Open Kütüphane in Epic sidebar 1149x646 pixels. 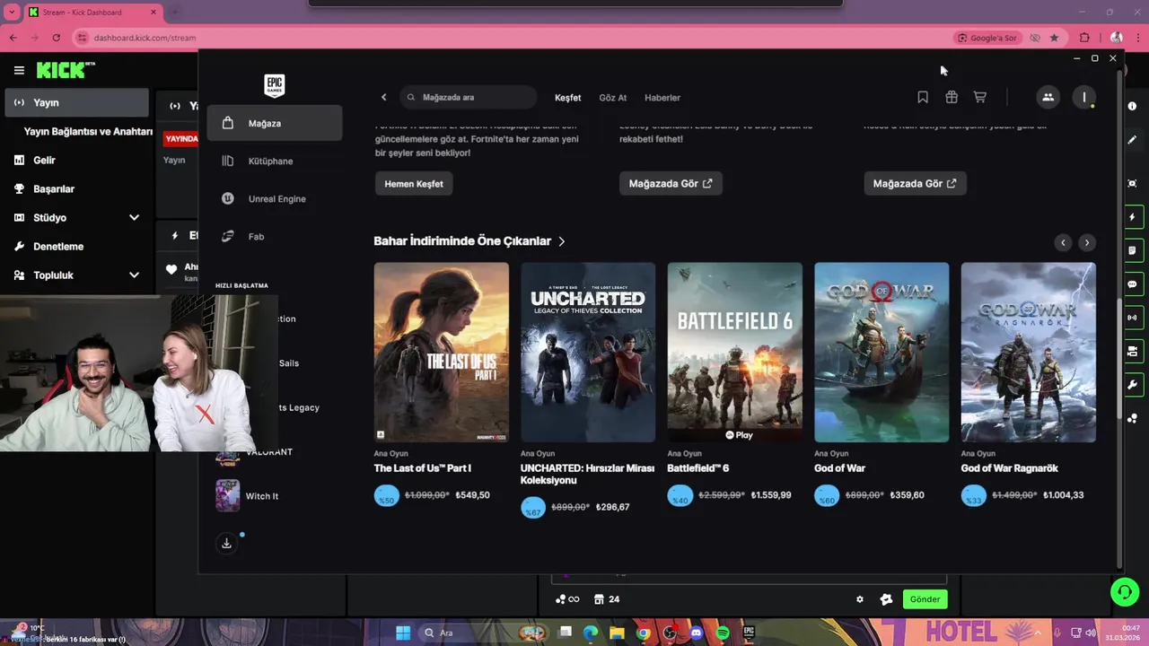(274, 161)
